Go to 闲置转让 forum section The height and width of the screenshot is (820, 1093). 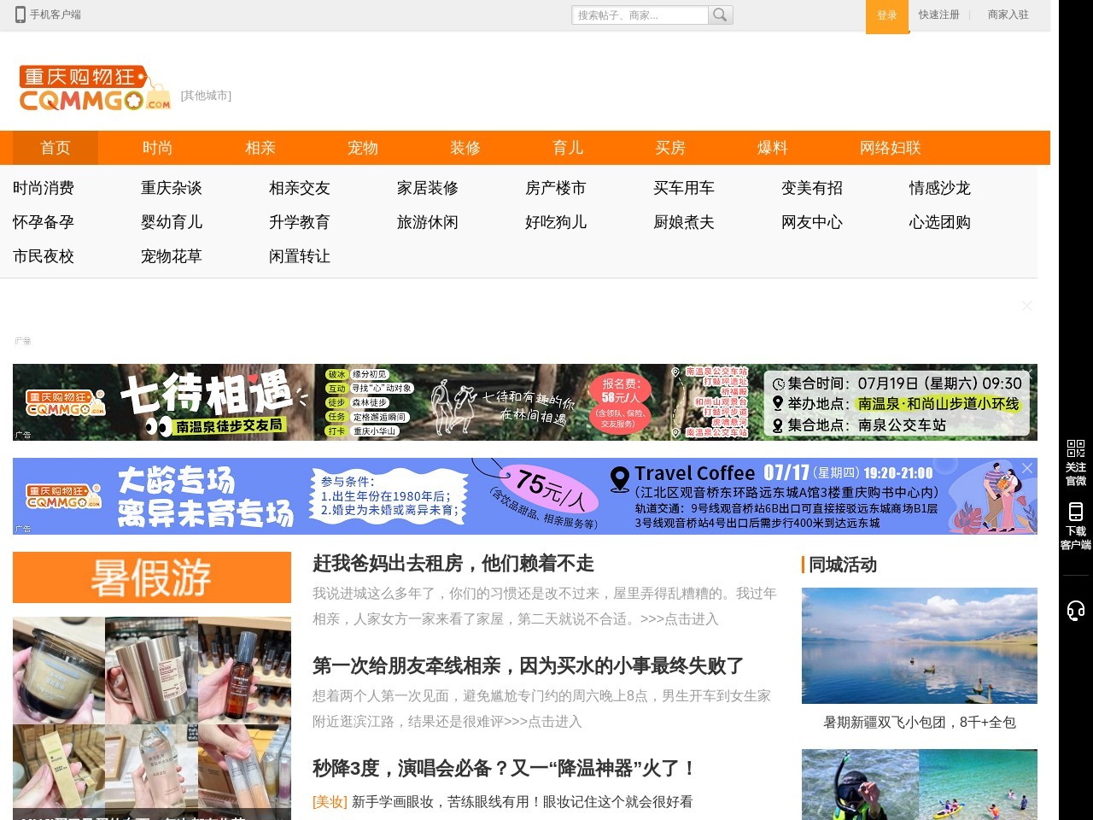pos(300,256)
